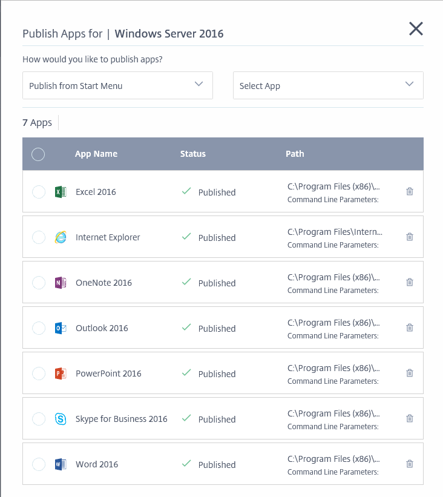This screenshot has height=497, width=443.
Task: Click the Excel 2016 app icon
Action: [x=61, y=192]
